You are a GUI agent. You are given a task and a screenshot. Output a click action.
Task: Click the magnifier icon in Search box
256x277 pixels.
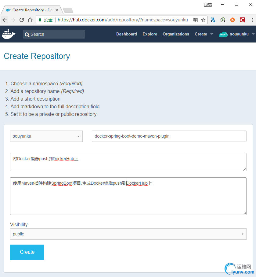(x=27, y=35)
